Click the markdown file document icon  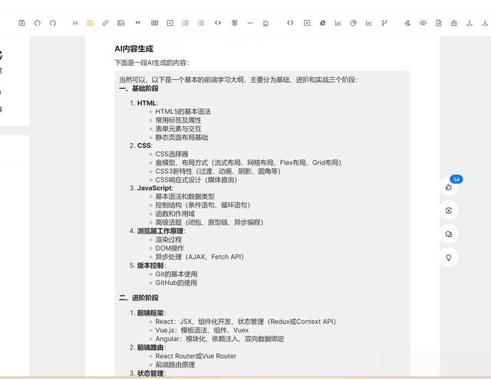coord(438,23)
